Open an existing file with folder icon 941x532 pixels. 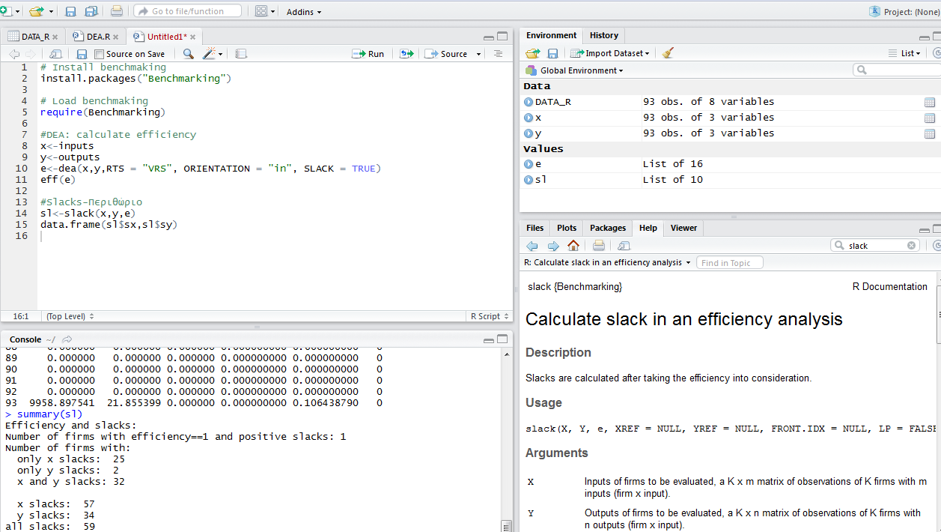click(x=36, y=11)
